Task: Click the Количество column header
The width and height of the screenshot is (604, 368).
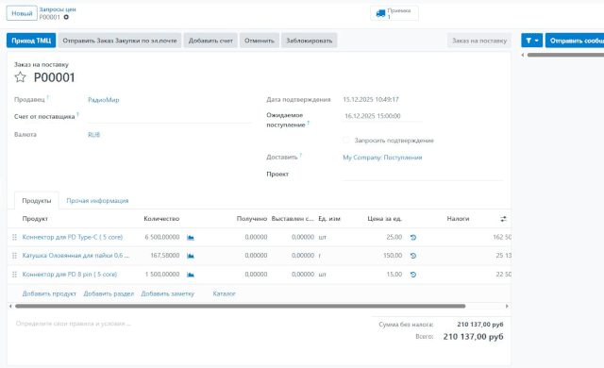Action: pyautogui.click(x=161, y=219)
